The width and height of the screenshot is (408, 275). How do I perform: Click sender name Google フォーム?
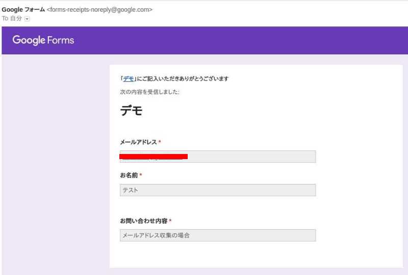coord(23,10)
